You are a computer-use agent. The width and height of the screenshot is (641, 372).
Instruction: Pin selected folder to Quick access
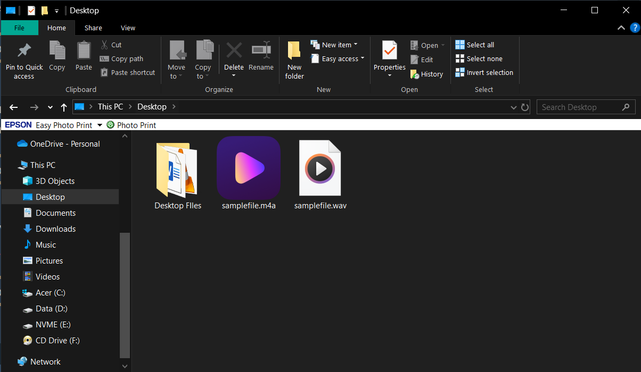[24, 58]
